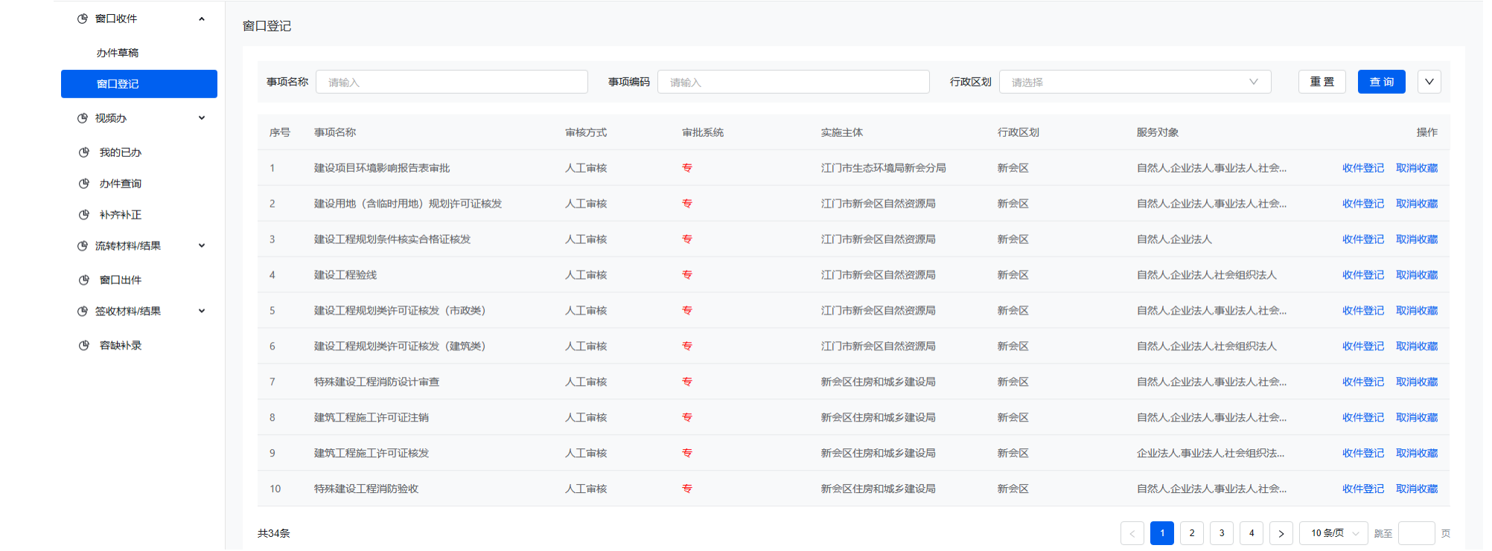Click the icon next to 容缺补录
The image size is (1492, 551).
tap(84, 346)
